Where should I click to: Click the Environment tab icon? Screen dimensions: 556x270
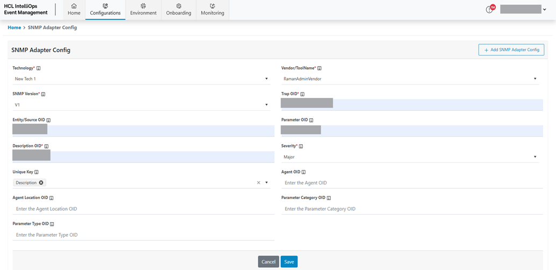(143, 6)
